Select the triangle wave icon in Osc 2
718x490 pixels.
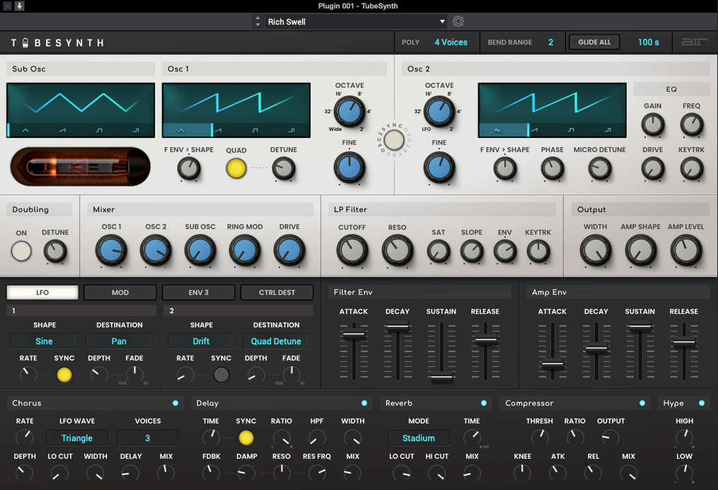pos(497,132)
